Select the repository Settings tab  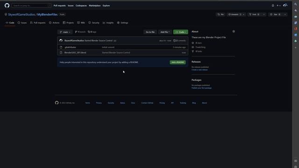122,23
